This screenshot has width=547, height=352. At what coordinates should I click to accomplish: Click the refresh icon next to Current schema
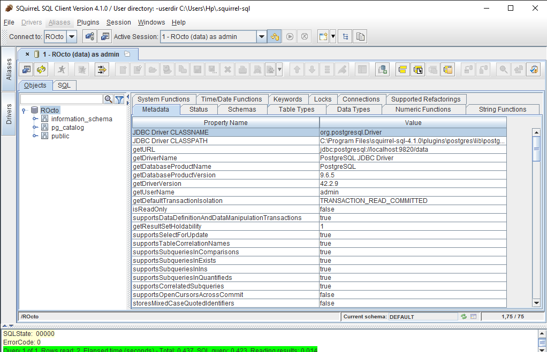[464, 317]
